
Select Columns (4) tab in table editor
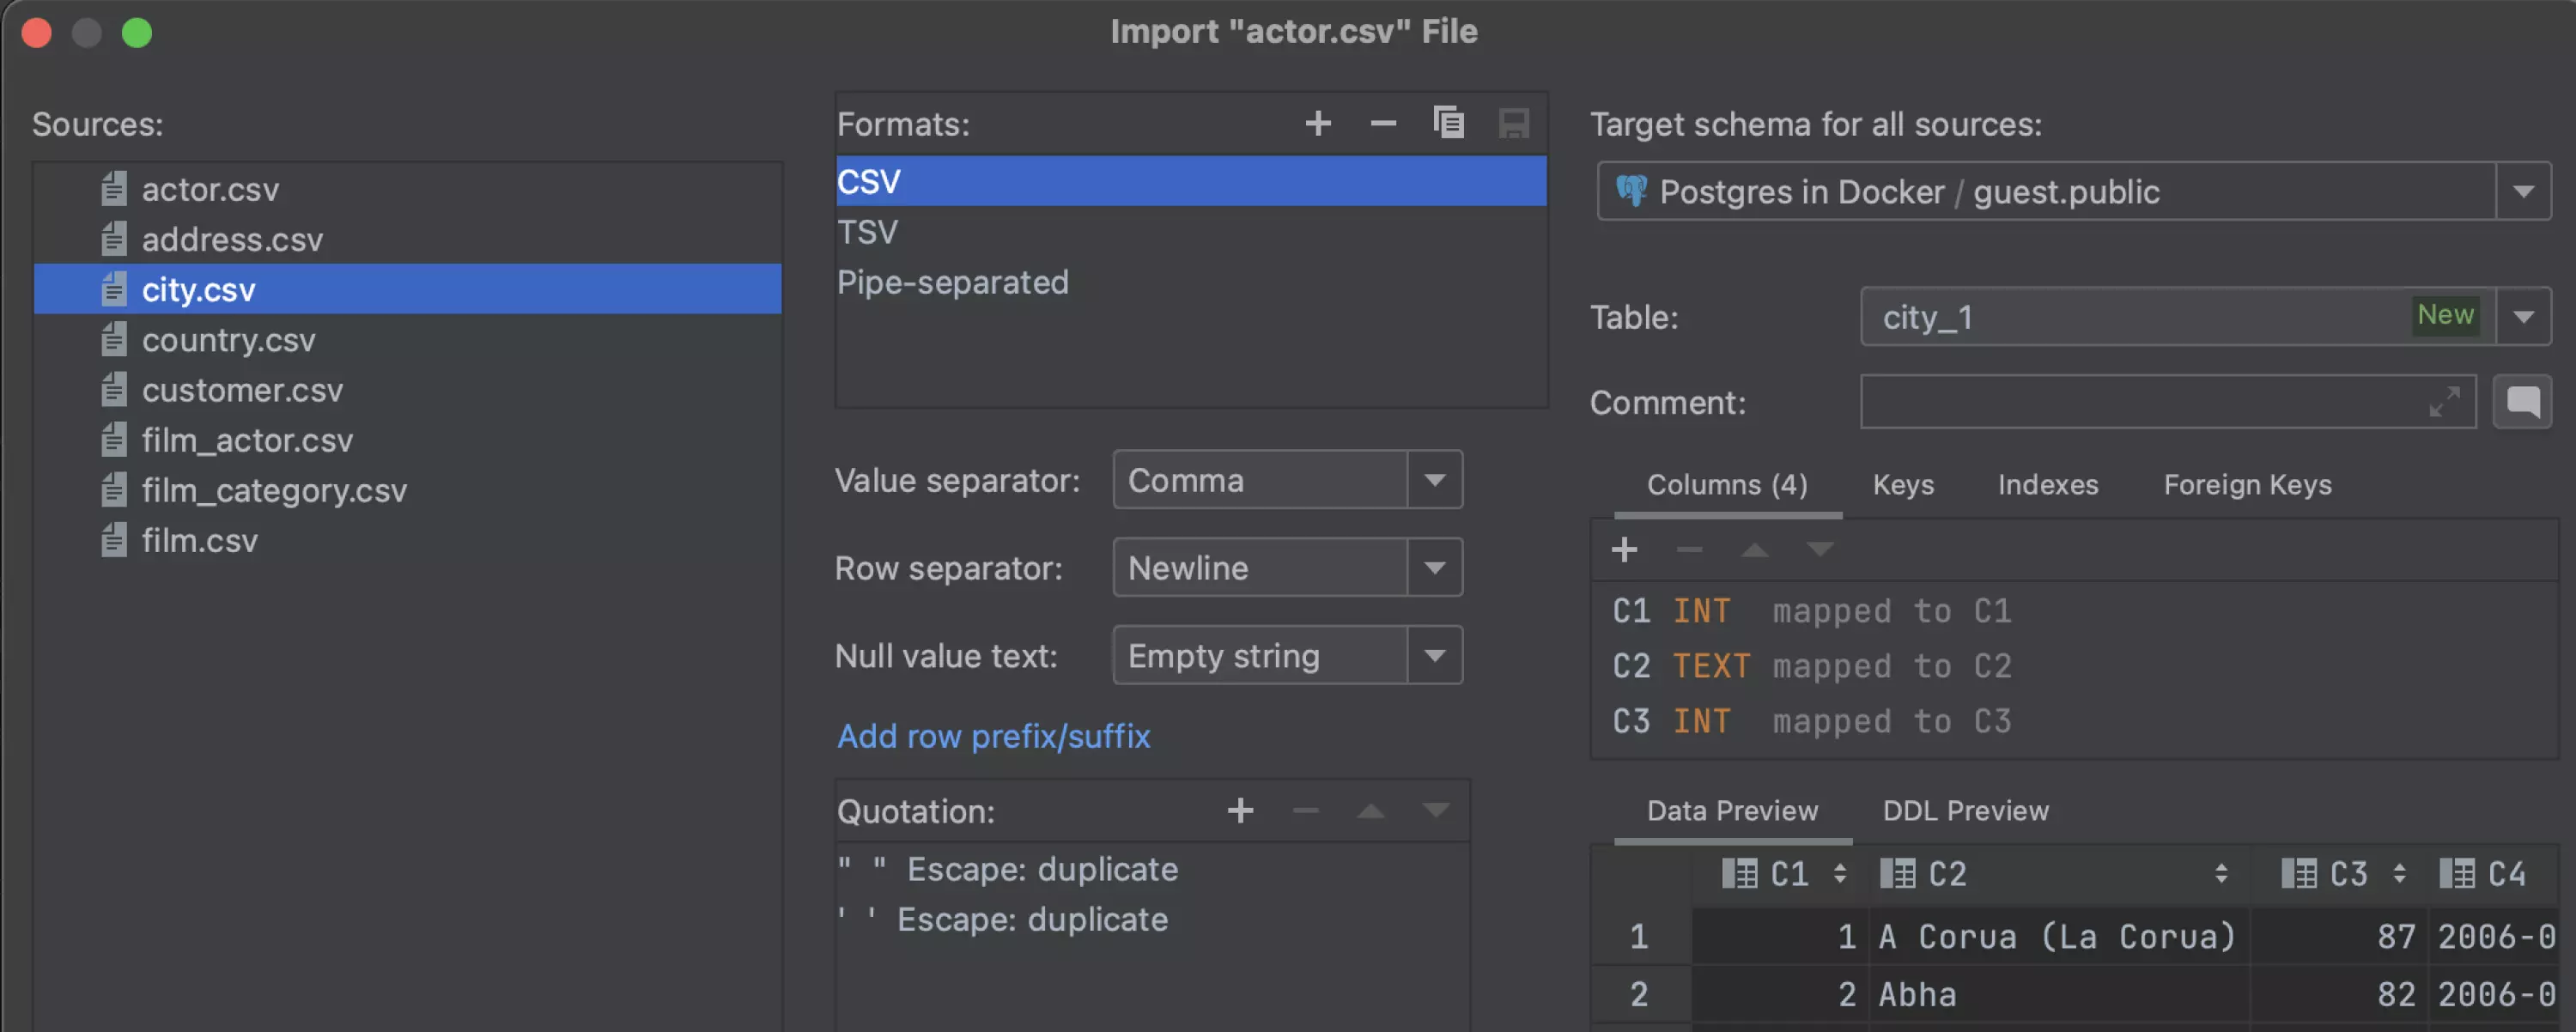pos(1728,485)
